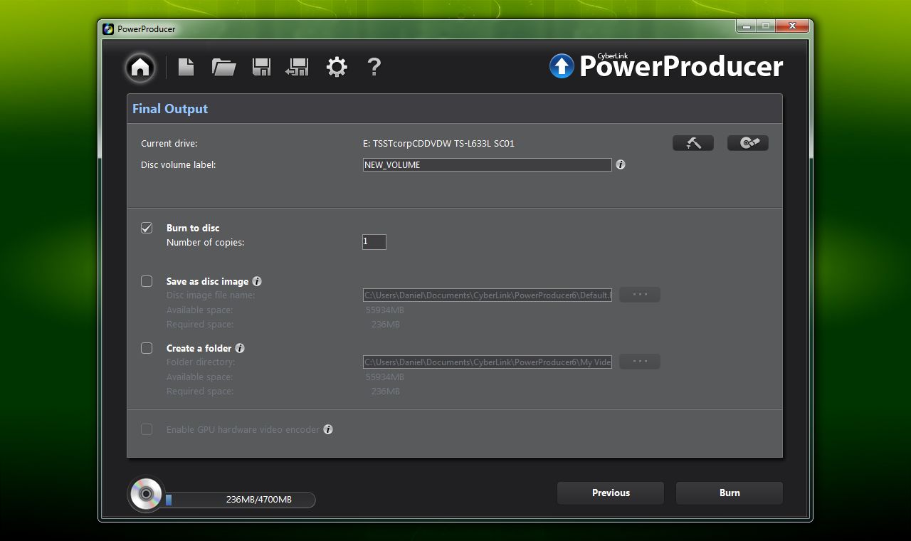Click the 236MB/4700MB disc capacity bar
The width and height of the screenshot is (911, 541).
pos(240,500)
